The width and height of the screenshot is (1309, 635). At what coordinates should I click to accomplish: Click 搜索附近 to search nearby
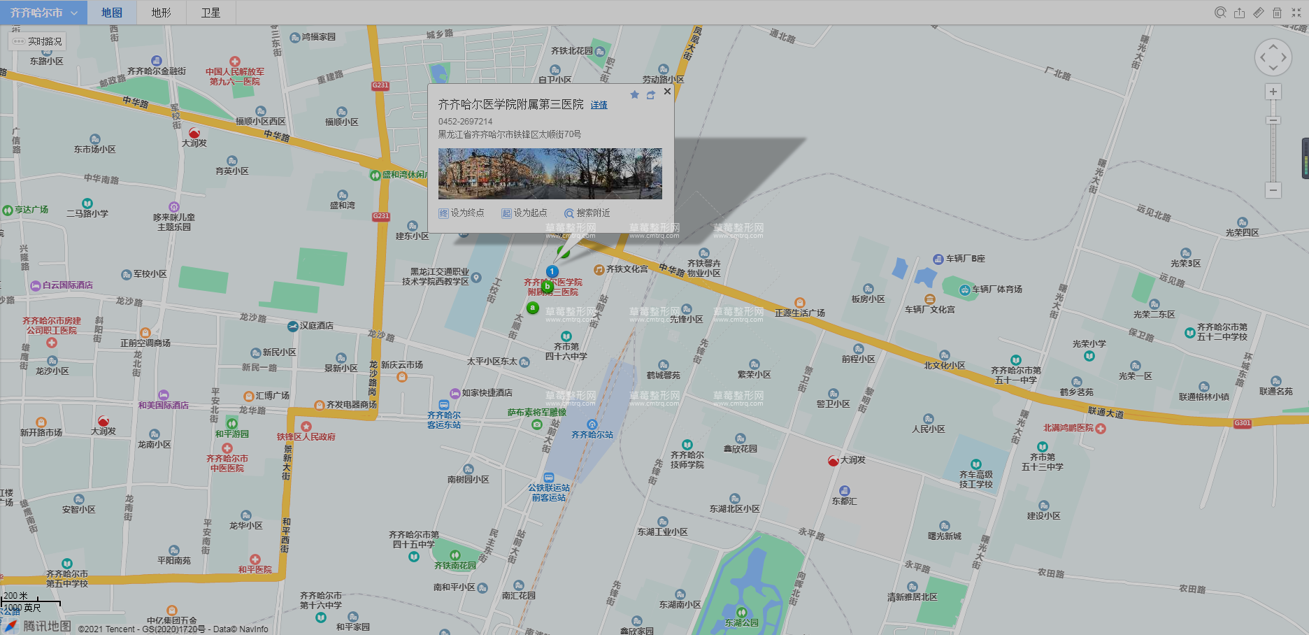click(587, 213)
